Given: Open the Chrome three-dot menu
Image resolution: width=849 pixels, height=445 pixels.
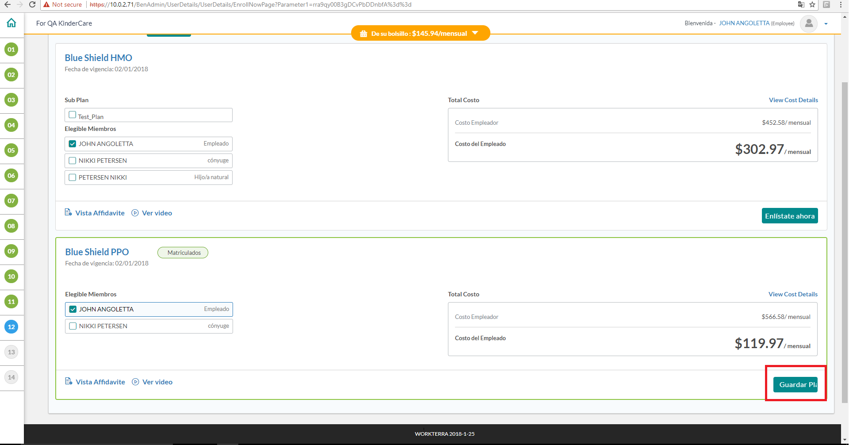Looking at the screenshot, I should [841, 4].
